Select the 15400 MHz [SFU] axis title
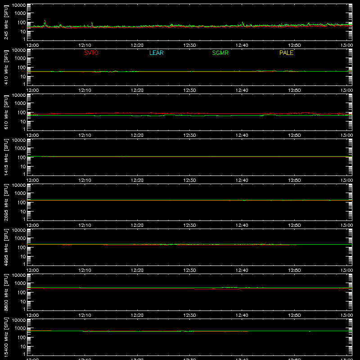 [x=6, y=337]
